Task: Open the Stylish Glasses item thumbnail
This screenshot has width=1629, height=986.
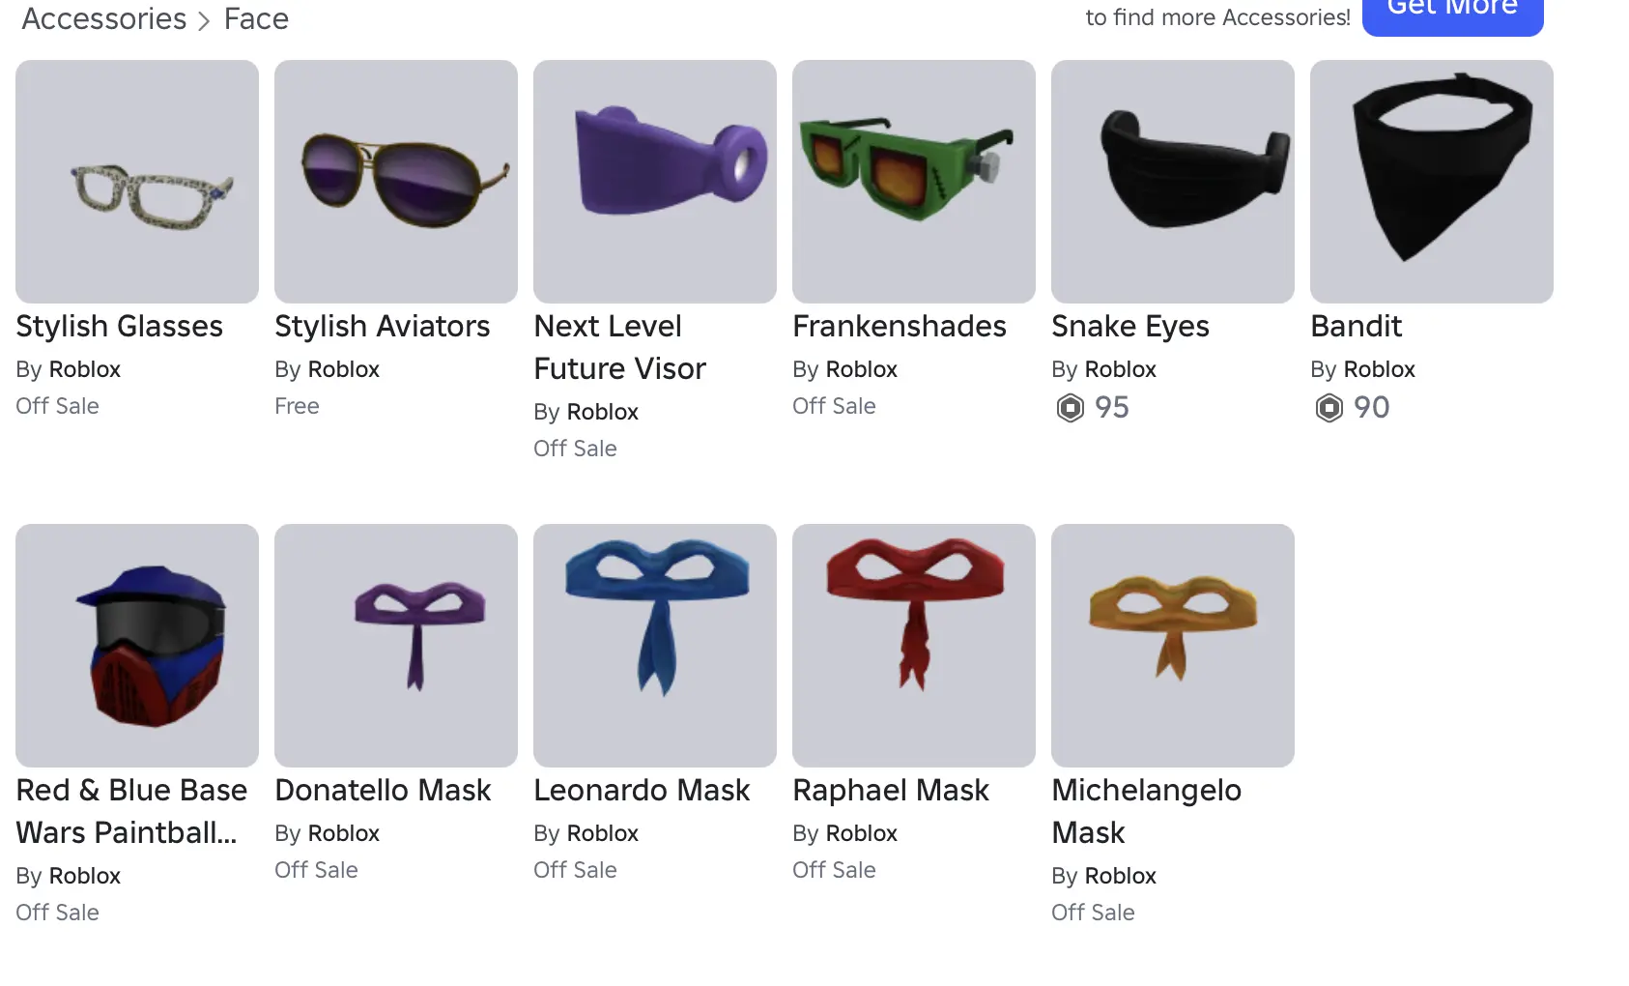Action: 137,182
